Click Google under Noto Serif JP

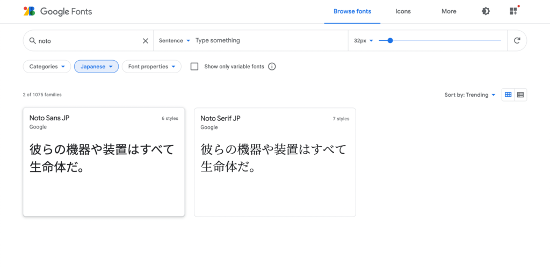209,127
